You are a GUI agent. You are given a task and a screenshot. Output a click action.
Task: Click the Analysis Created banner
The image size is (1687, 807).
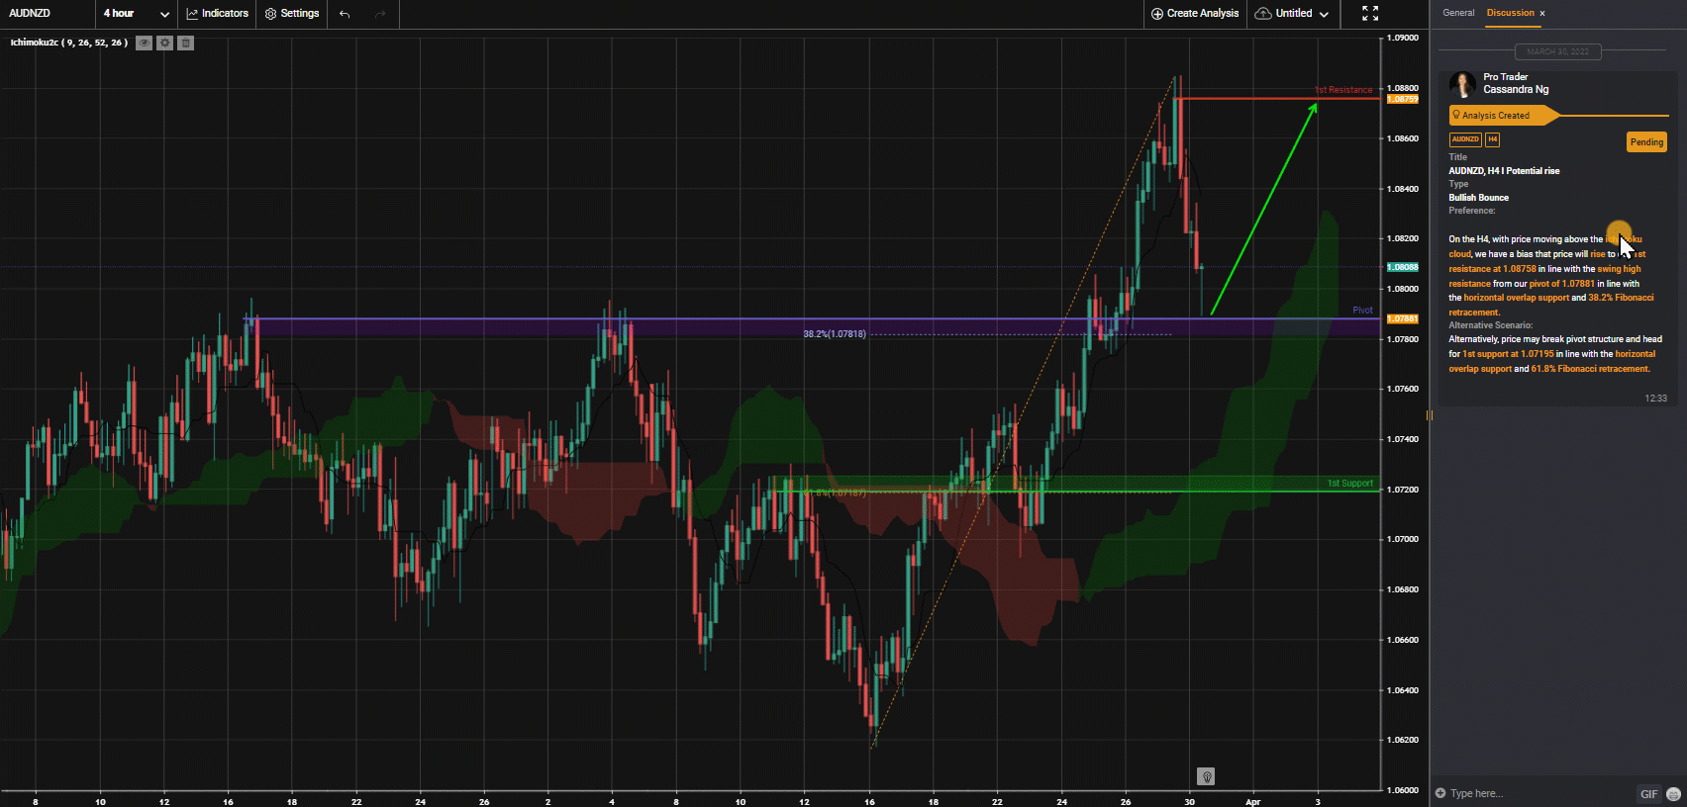point(1504,116)
